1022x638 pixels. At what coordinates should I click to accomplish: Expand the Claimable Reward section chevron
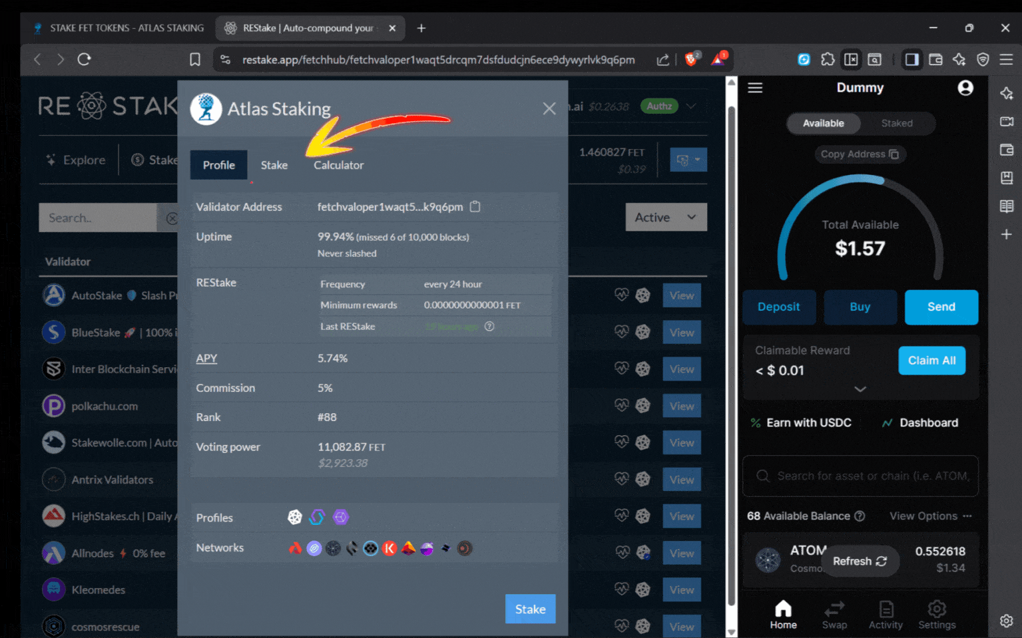pos(859,389)
